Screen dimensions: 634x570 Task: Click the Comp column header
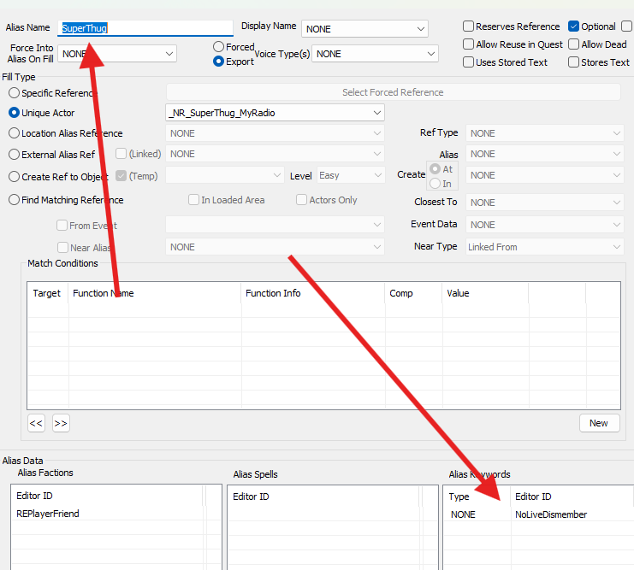point(413,293)
